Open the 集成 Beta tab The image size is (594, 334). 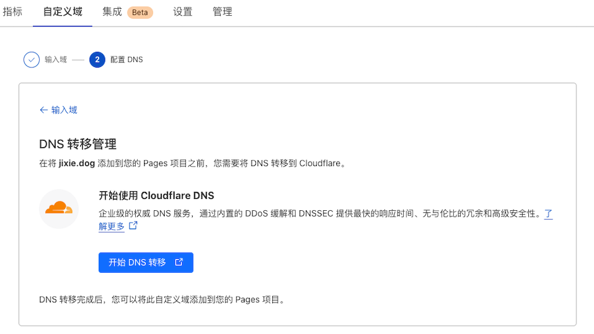(x=128, y=12)
